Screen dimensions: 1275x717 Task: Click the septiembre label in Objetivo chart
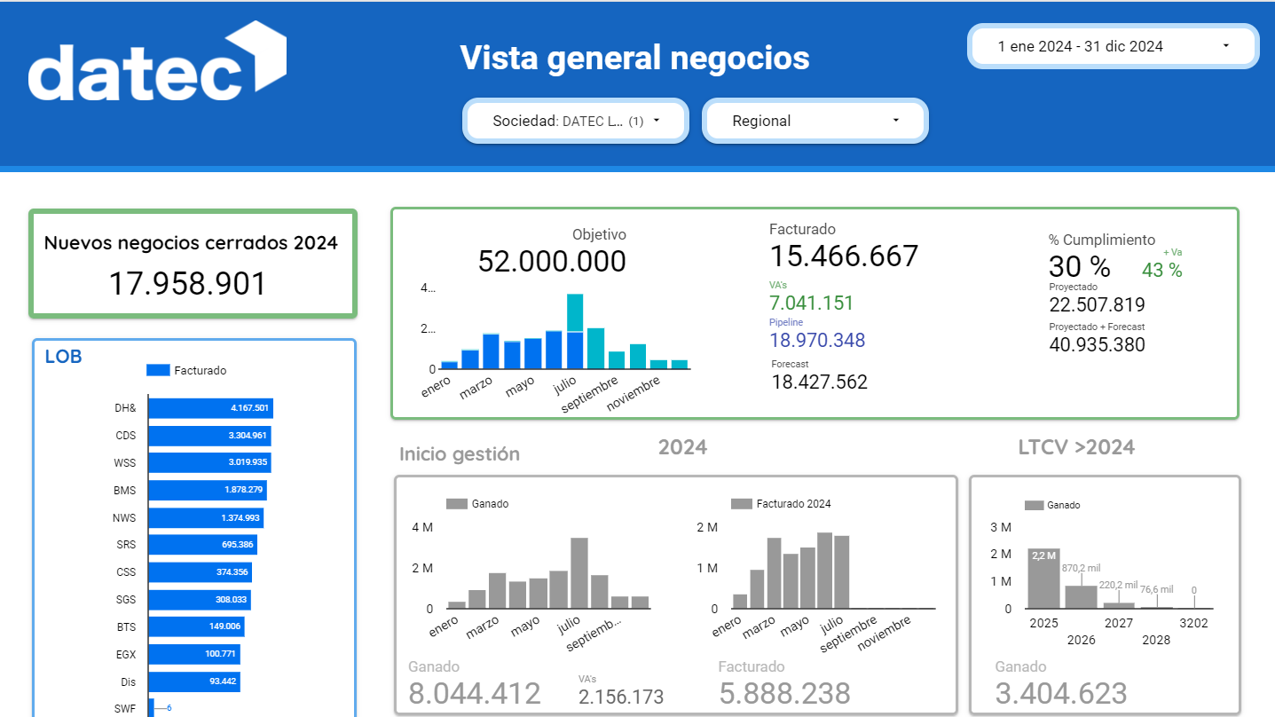589,394
